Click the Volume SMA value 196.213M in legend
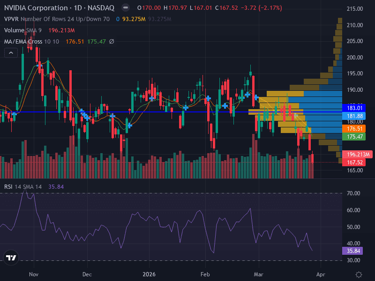Viewport: 375px width, 281px height. coord(62,30)
